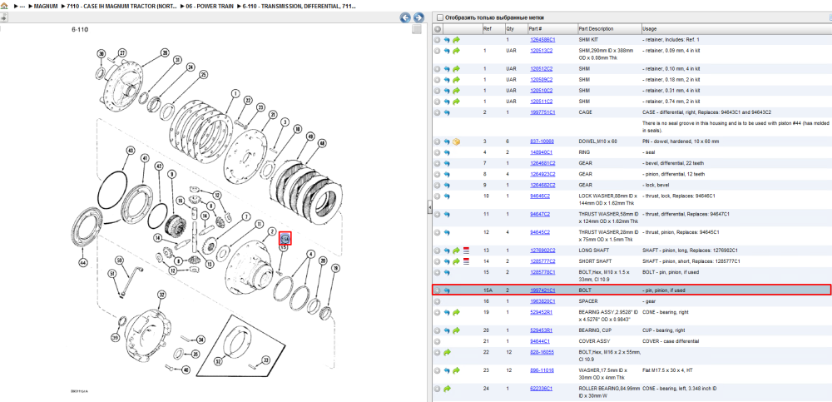The height and width of the screenshot is (402, 832).
Task: Select highlighted callout 15A in diagram
Action: click(285, 238)
